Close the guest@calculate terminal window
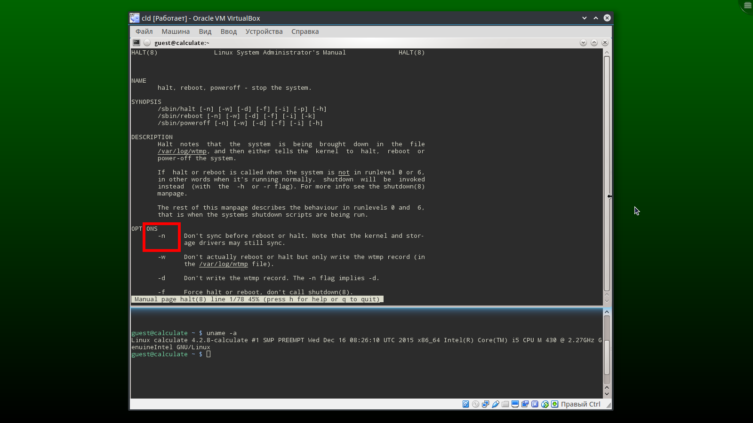 pyautogui.click(x=605, y=42)
